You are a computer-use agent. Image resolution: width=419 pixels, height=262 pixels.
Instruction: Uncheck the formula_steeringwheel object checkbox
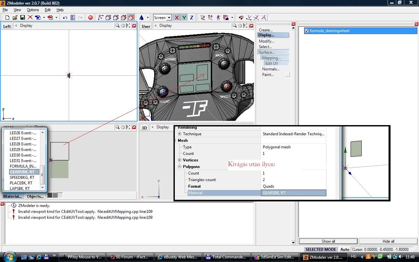click(307, 31)
